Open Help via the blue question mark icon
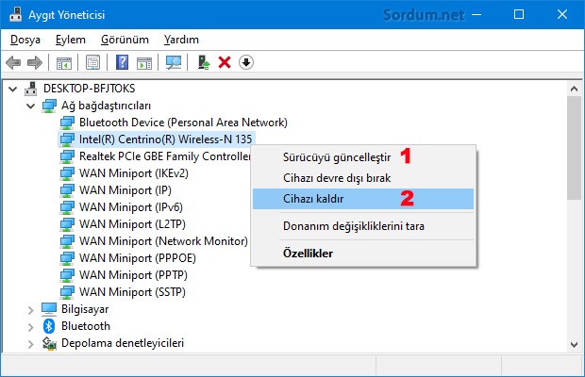This screenshot has height=377, width=585. (x=122, y=63)
